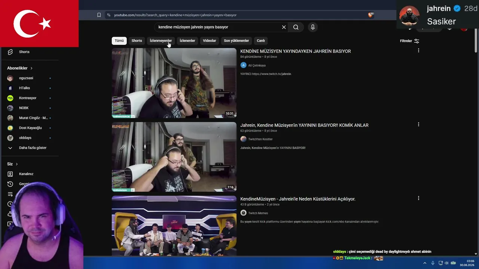Open the Ali Çetinkaya channel name
This screenshot has height=269, width=479.
257,65
